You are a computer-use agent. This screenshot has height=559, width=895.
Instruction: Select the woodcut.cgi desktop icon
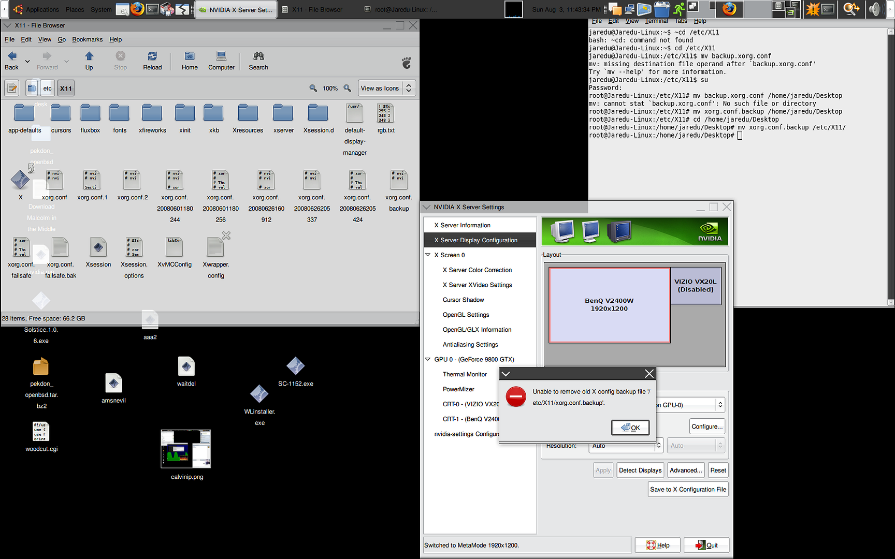pyautogui.click(x=41, y=436)
